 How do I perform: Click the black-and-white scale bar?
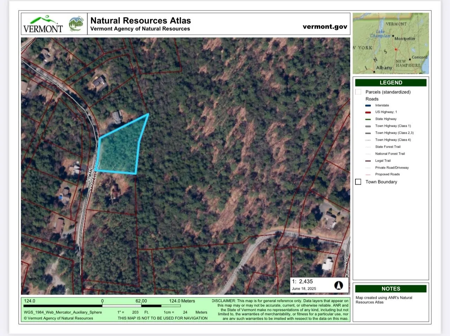point(102,306)
